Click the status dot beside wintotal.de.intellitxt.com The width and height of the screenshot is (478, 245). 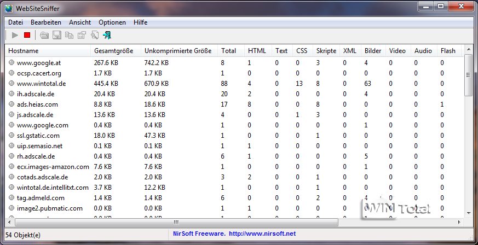coord(11,187)
